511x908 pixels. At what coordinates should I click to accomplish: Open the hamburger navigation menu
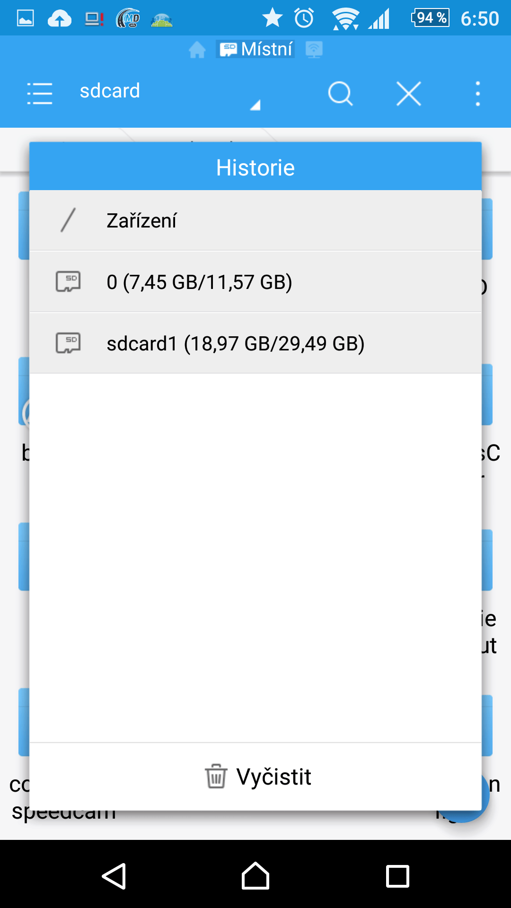tap(40, 93)
